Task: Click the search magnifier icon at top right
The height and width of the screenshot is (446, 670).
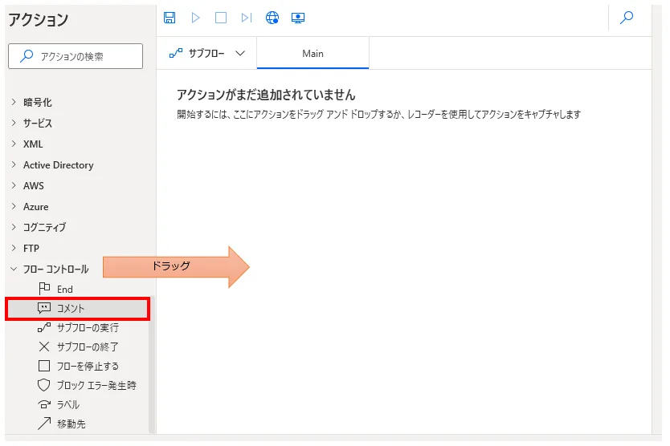Action: 627,18
